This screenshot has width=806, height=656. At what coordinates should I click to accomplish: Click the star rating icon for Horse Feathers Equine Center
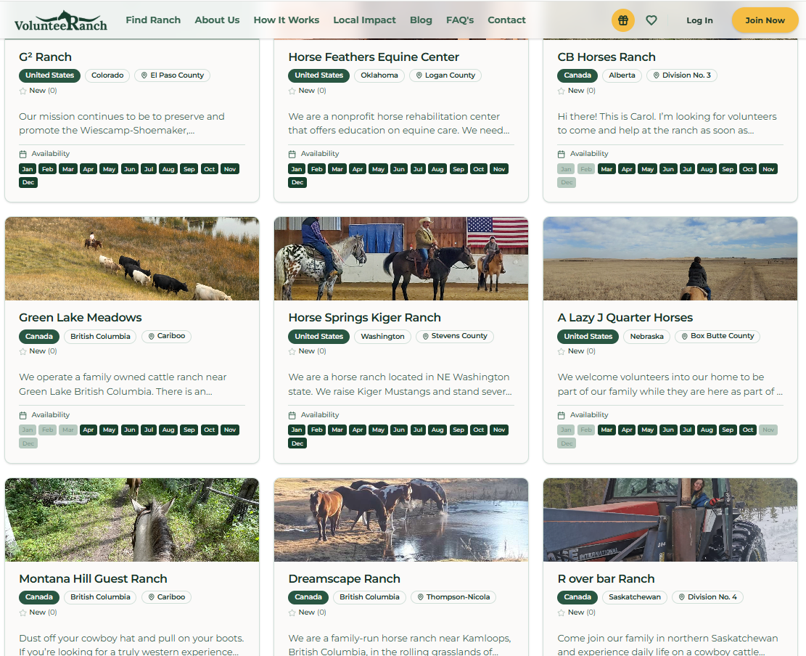pos(292,91)
